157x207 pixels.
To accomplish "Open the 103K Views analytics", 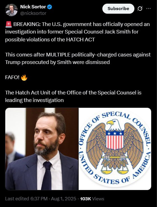I will pos(92,199).
